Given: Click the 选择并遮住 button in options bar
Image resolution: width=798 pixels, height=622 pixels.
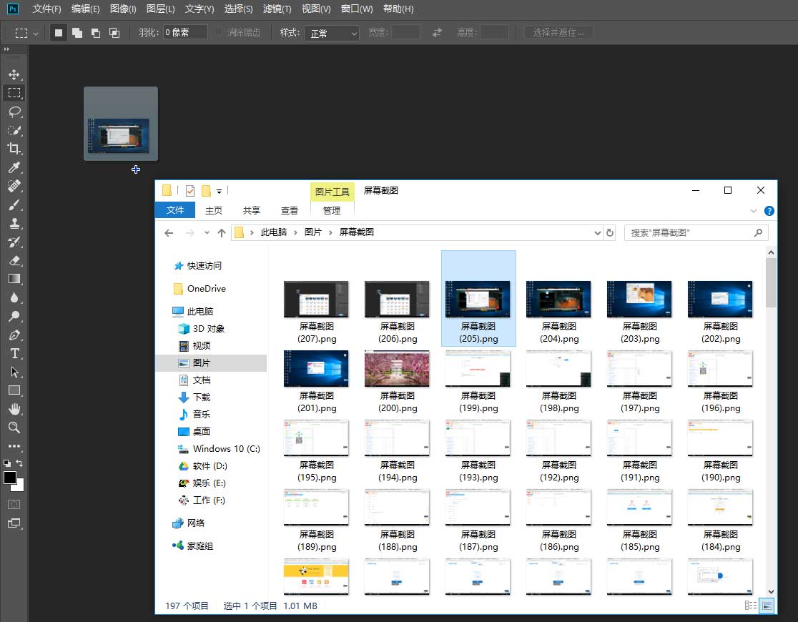Looking at the screenshot, I should [558, 32].
